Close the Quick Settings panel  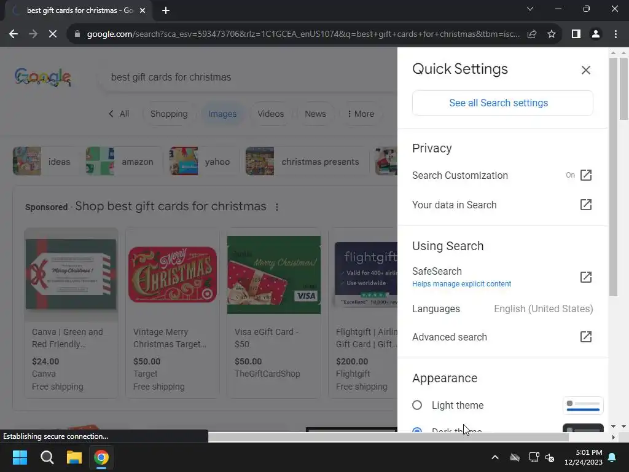tap(585, 70)
